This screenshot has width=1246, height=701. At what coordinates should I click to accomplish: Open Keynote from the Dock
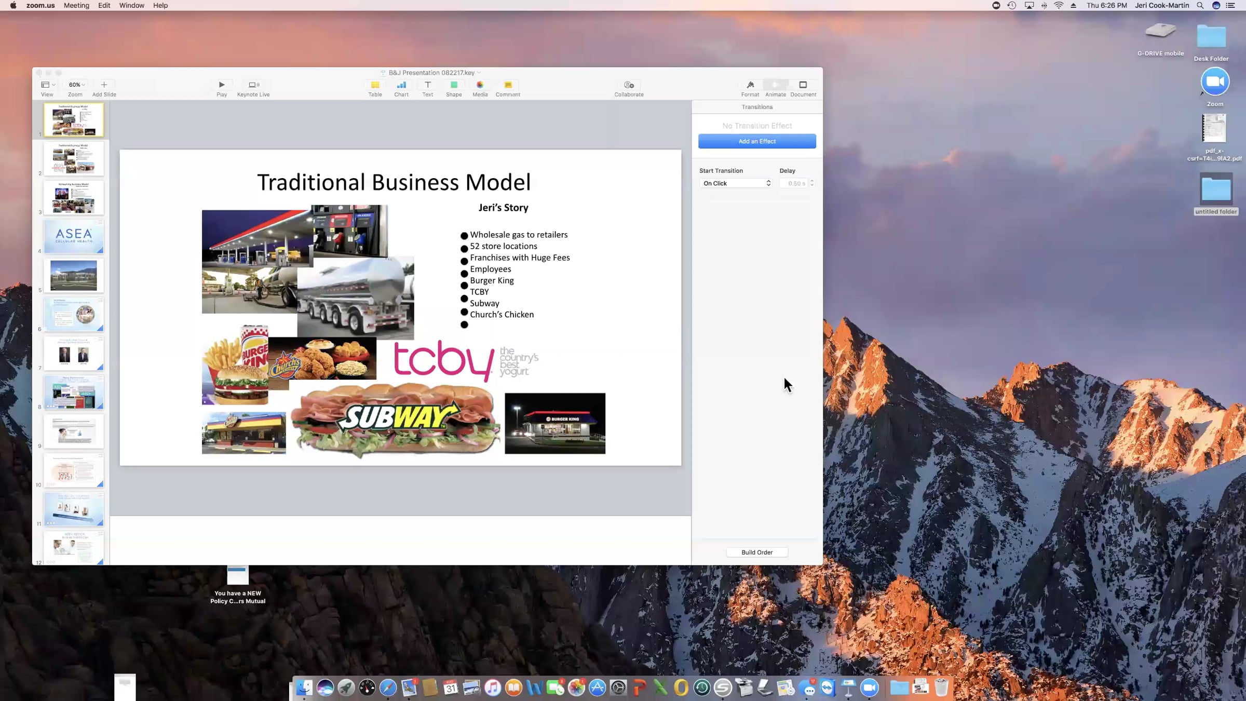tap(848, 688)
